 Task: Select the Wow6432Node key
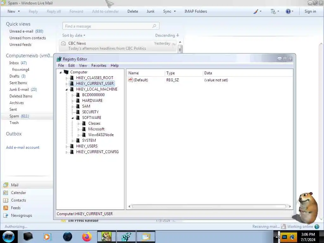click(101, 135)
